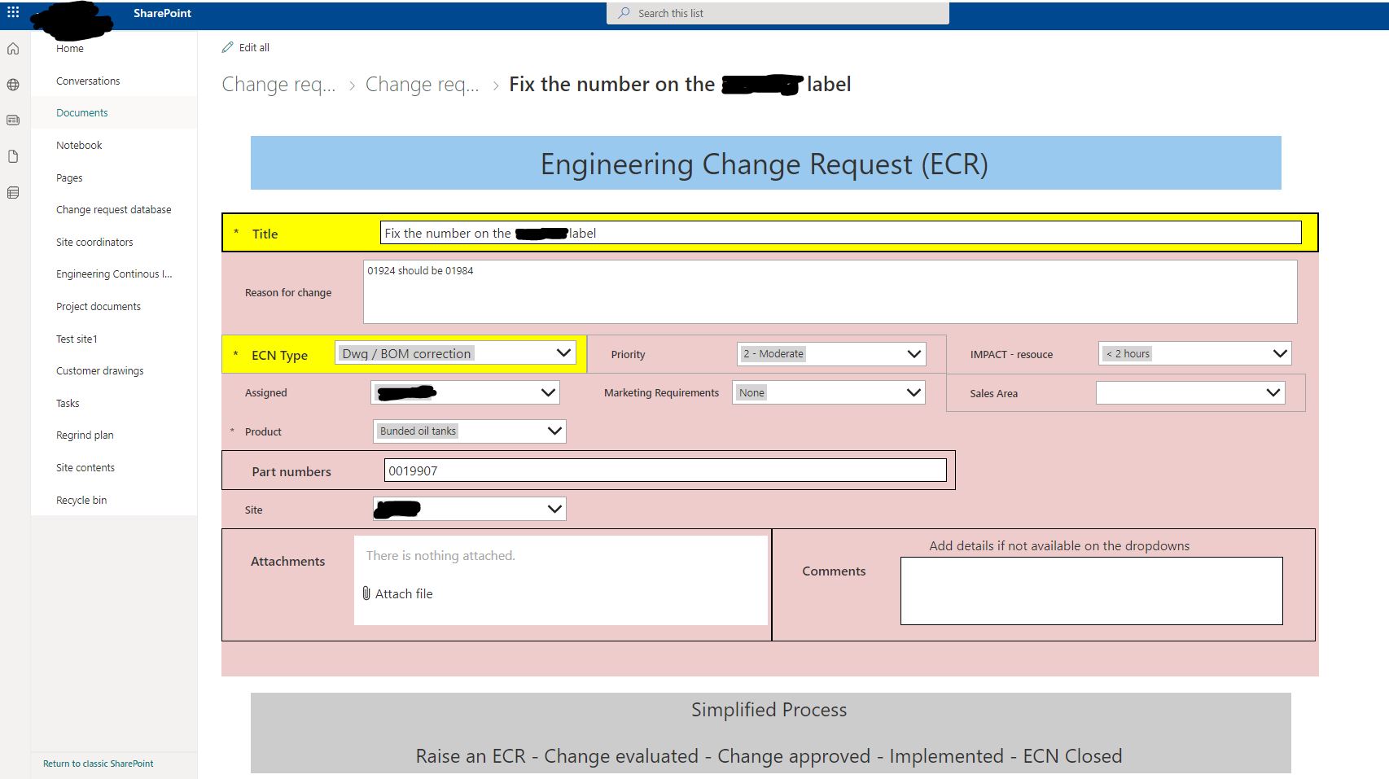The height and width of the screenshot is (779, 1389).
Task: Open Site coordinators navigation item
Action: 94,242
